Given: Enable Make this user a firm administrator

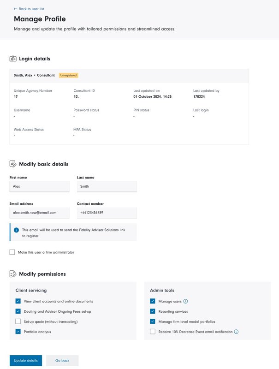Looking at the screenshot, I should 12,252.
